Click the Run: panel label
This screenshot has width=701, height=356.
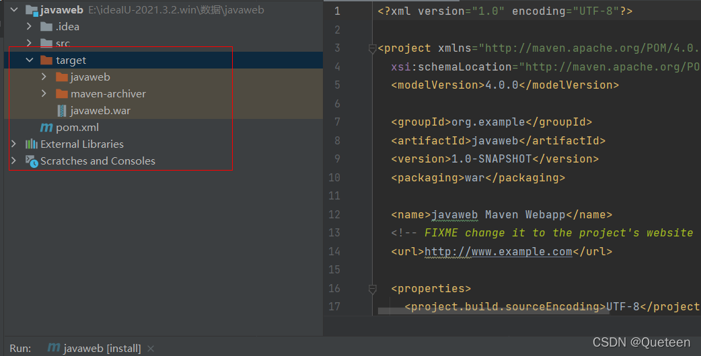tap(21, 349)
